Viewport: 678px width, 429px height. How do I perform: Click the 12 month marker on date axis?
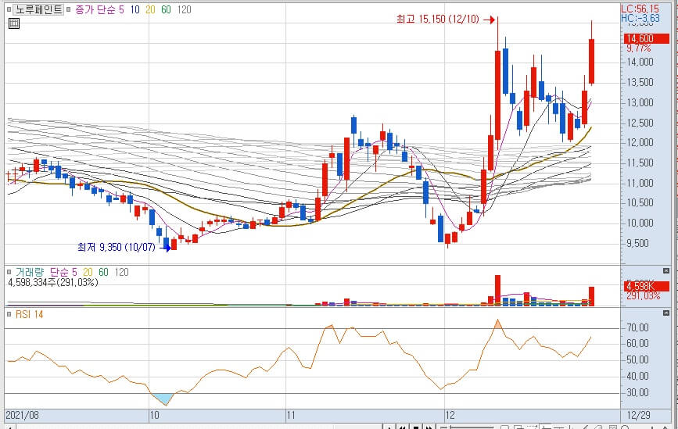tap(450, 416)
